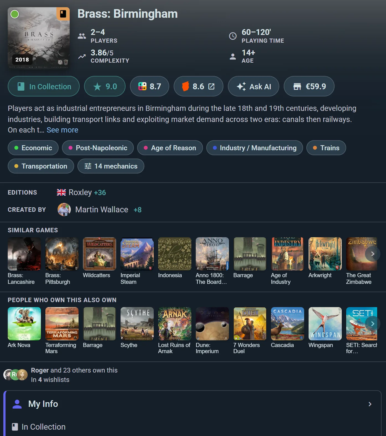Open Ask AI assistant
Viewport: 386px width, 436px height.
[x=254, y=86]
